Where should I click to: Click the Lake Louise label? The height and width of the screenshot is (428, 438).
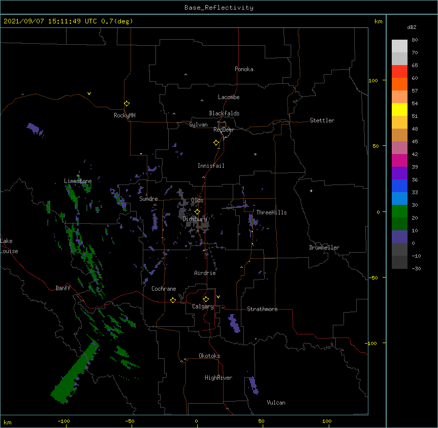tap(8, 246)
